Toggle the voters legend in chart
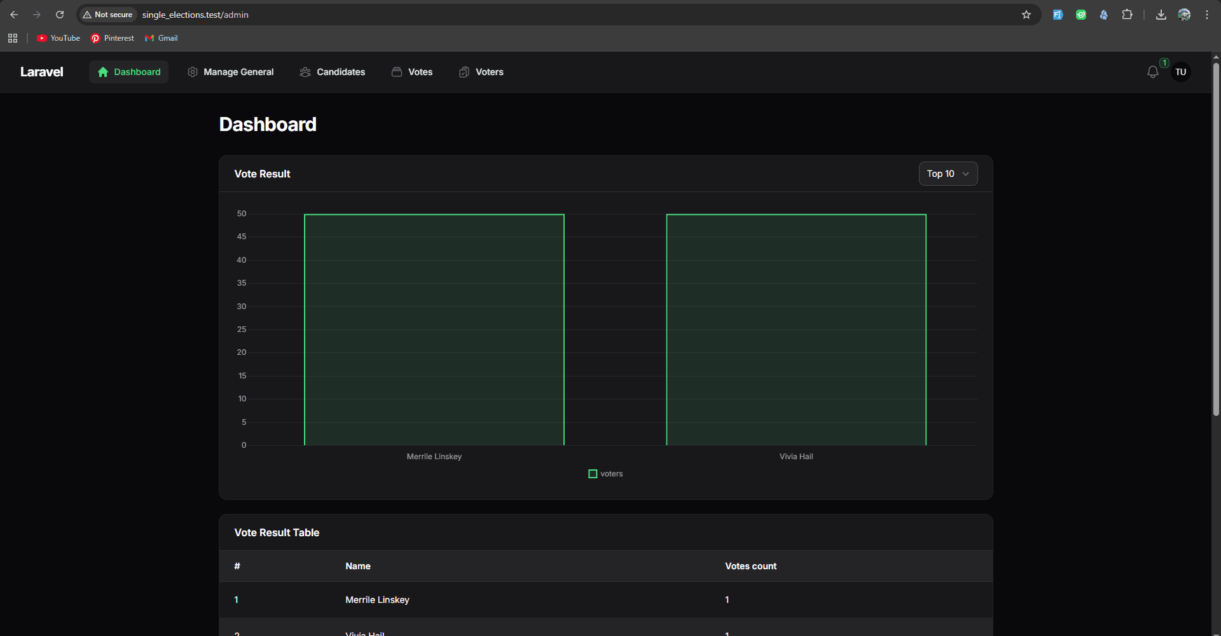The image size is (1221, 636). 605,474
